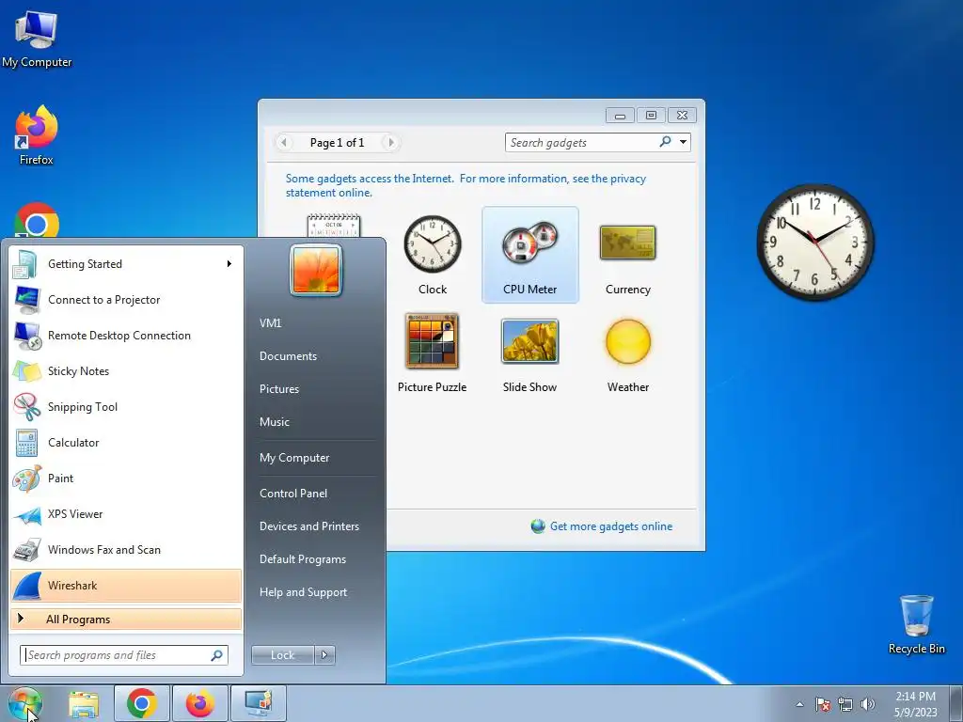963x722 pixels.
Task: Pick the Slide Show gadget
Action: (530, 353)
